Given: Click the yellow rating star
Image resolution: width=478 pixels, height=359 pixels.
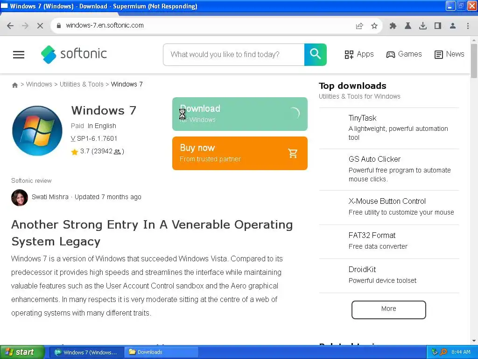Looking at the screenshot, I should click(75, 152).
